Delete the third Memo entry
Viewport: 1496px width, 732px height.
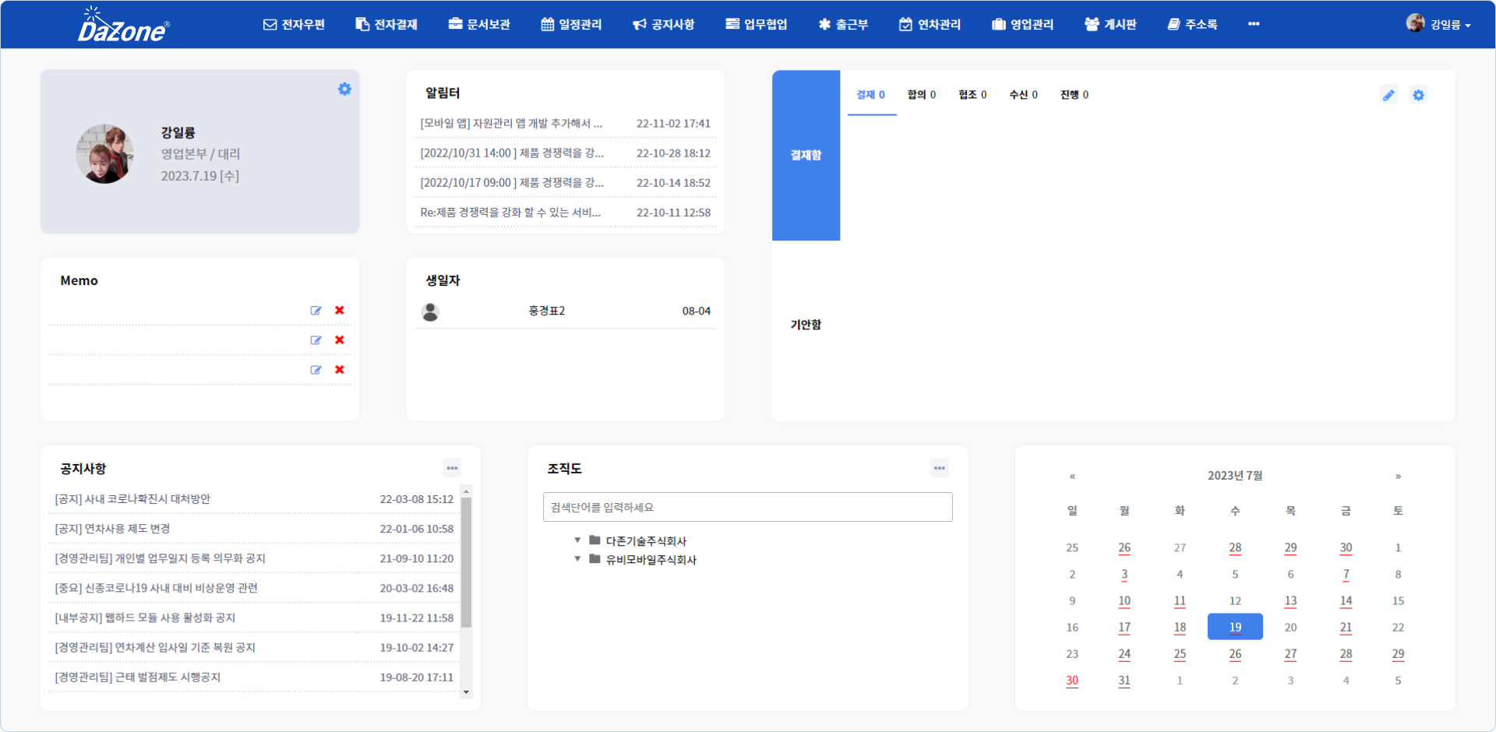pos(340,370)
